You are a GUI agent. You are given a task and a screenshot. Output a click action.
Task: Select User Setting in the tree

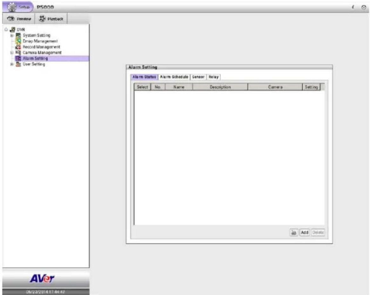point(34,64)
